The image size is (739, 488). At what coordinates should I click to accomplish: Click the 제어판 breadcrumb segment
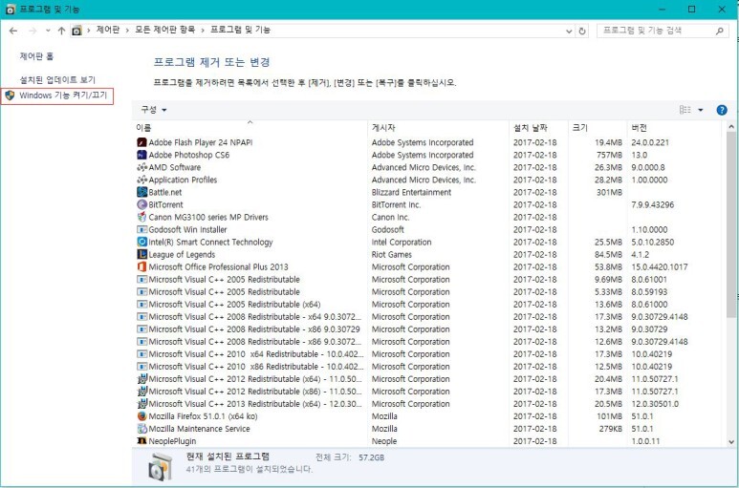click(x=108, y=30)
